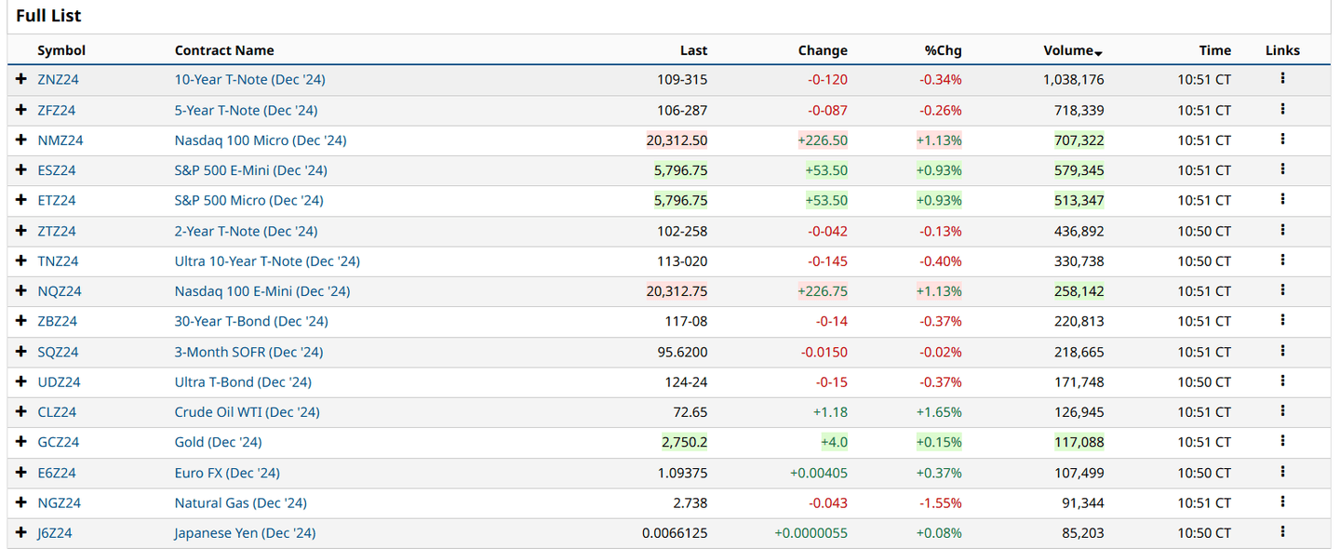This screenshot has height=549, width=1340.
Task: Open links menu for Gold row
Action: 1282,441
